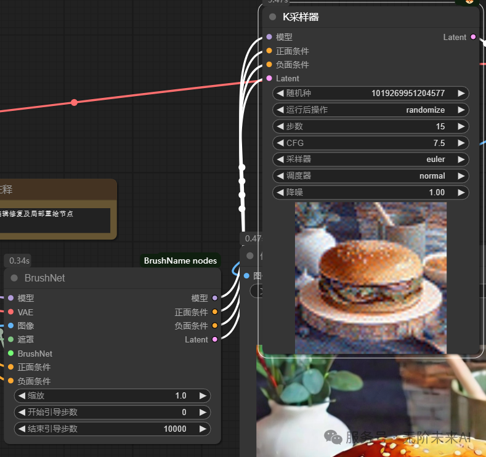The width and height of the screenshot is (486, 457).
Task: Decrease CFG with left arrow
Action: point(280,143)
